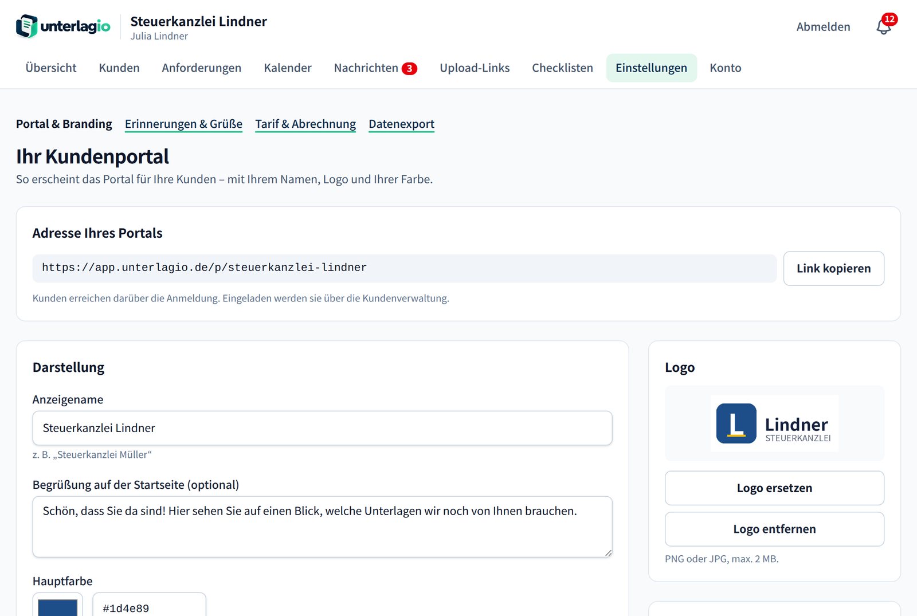Click the Adresse Ihres Portals heading
The height and width of the screenshot is (616, 917).
pyautogui.click(x=97, y=233)
